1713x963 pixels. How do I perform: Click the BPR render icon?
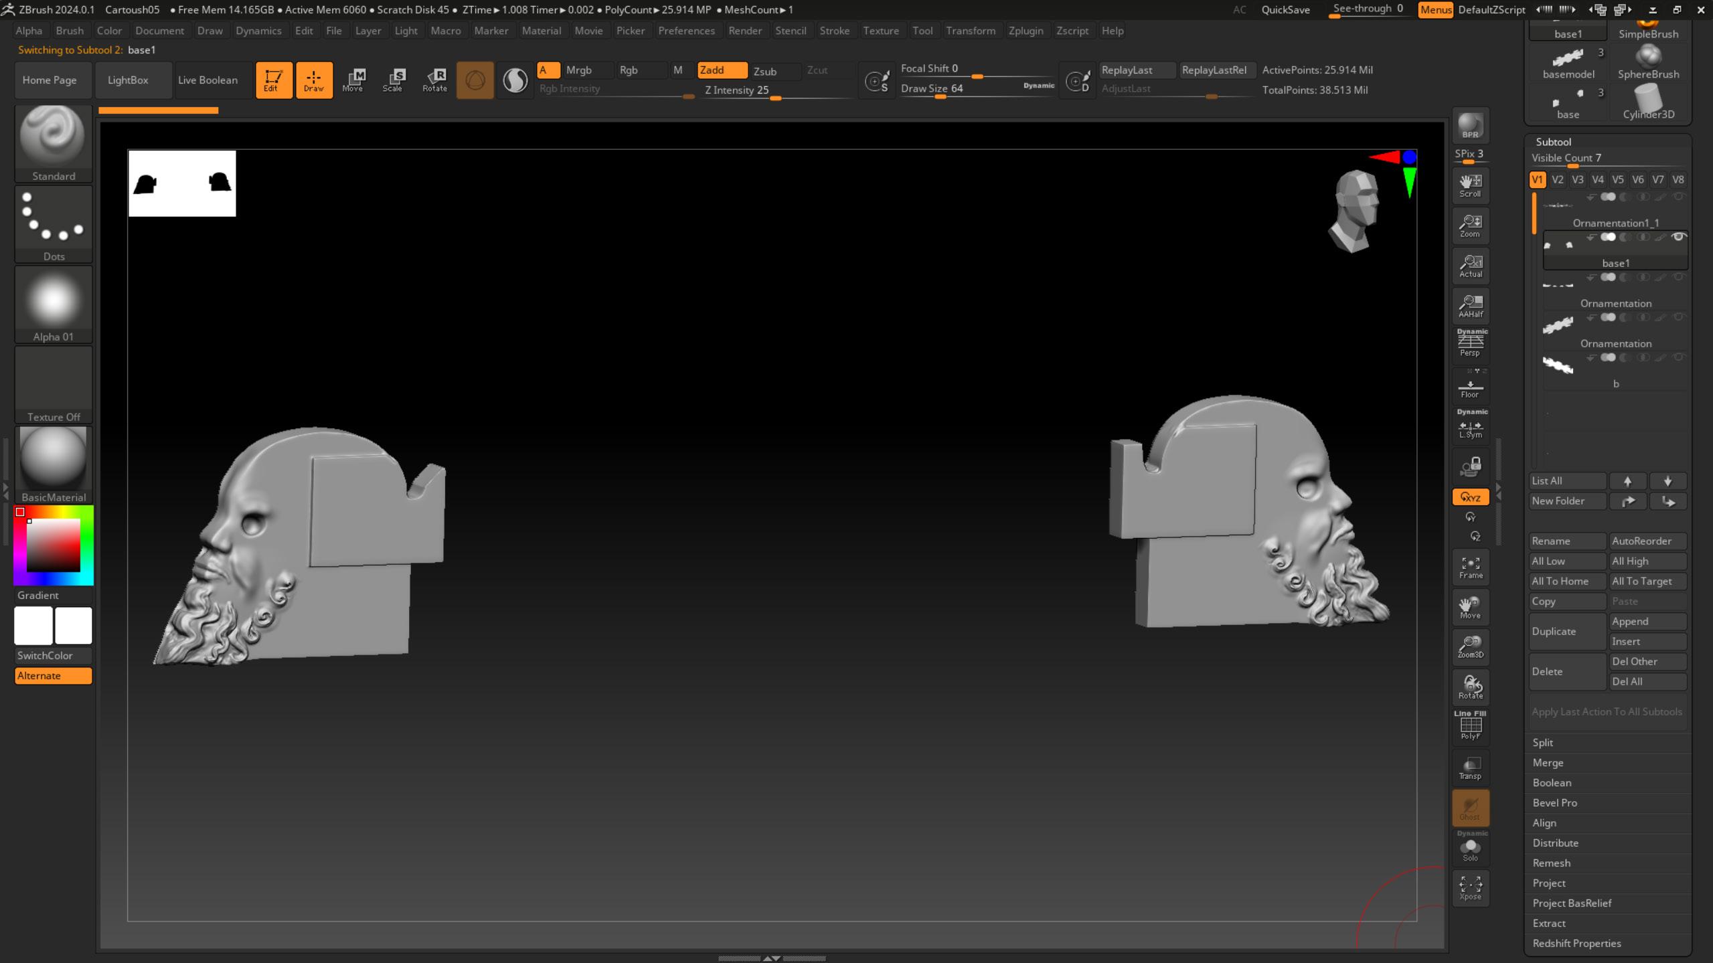(x=1470, y=125)
